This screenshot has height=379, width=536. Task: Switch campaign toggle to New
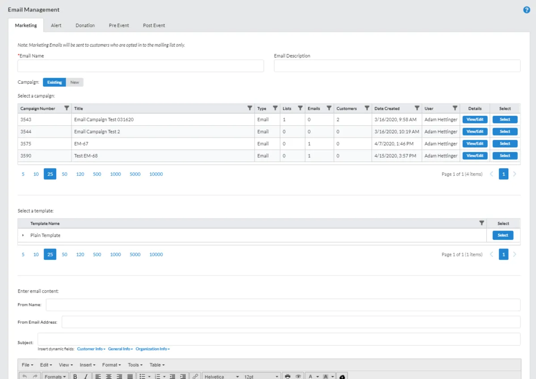(75, 82)
